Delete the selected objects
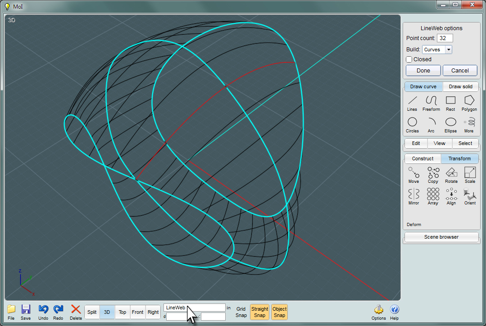This screenshot has height=326, width=486. (76, 312)
